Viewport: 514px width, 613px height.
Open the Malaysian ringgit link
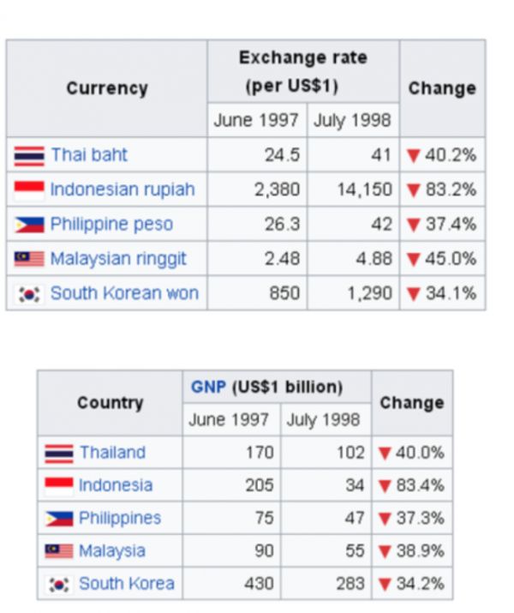pos(118,259)
